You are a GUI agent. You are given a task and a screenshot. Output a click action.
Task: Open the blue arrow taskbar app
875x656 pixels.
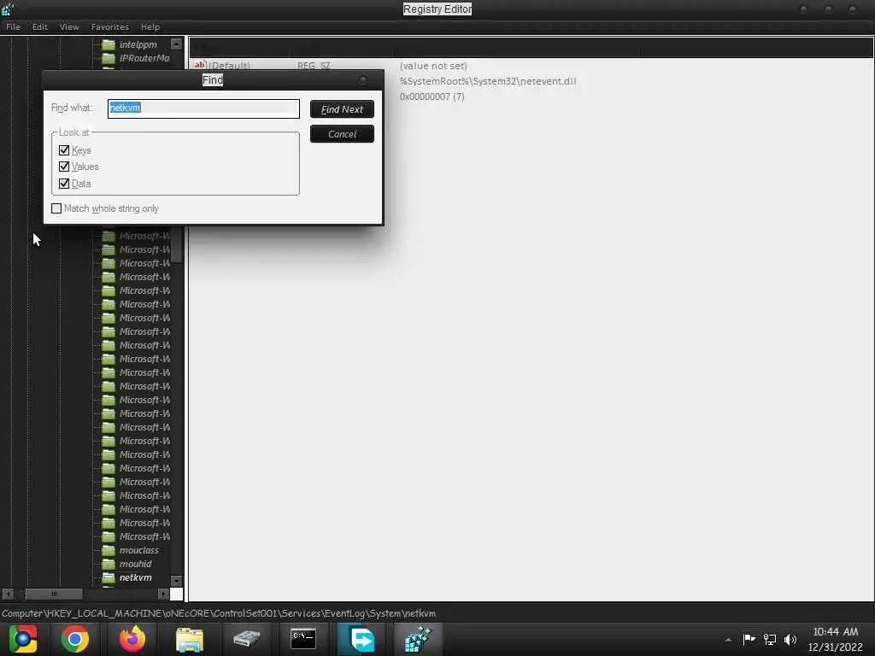click(x=361, y=639)
